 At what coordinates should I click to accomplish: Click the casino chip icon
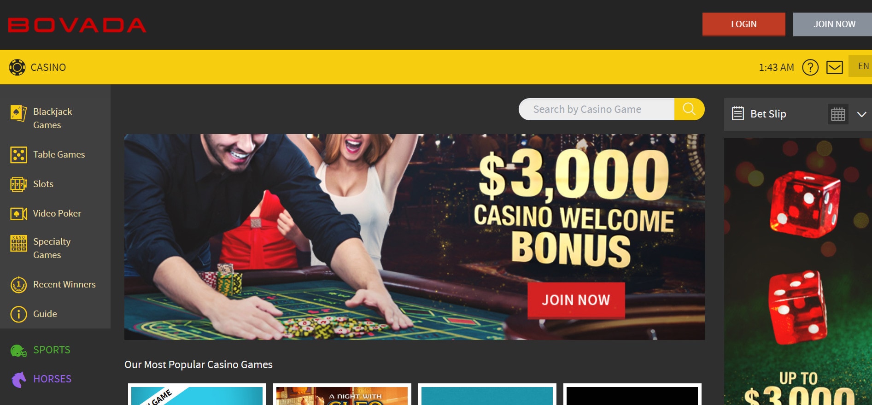point(18,67)
